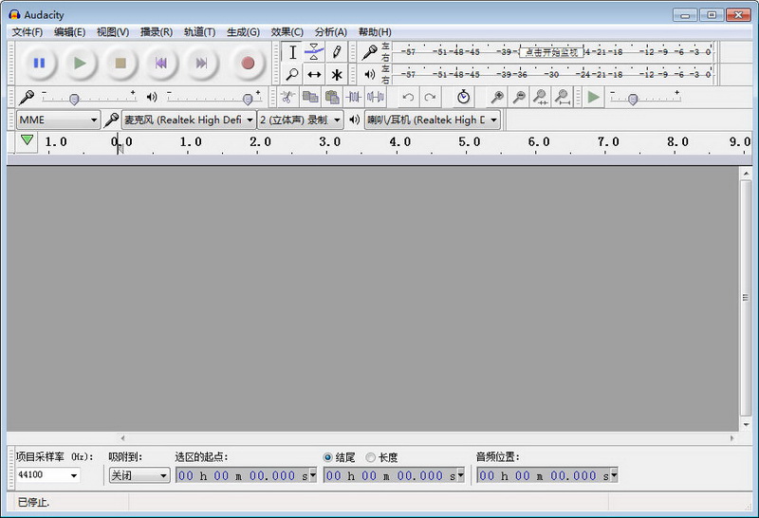Open the 文件(F) menu
This screenshot has height=518, width=759.
tap(28, 32)
